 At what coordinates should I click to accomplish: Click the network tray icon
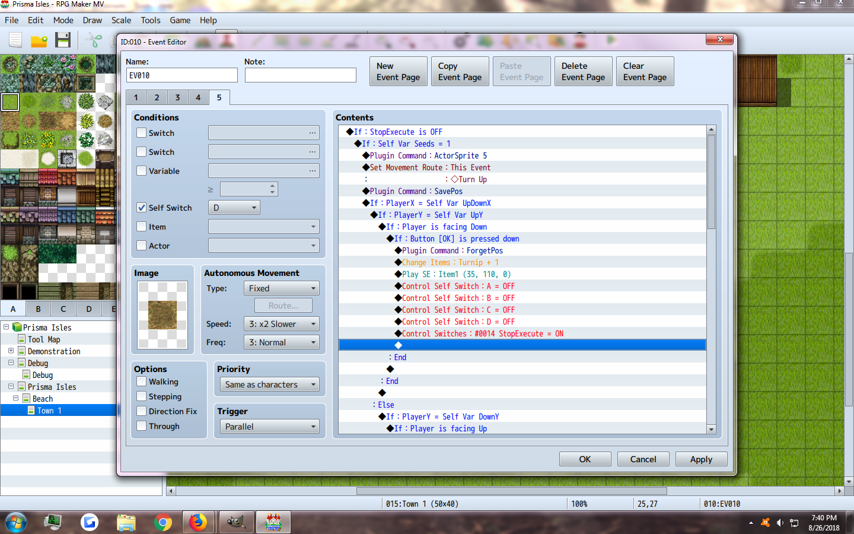(794, 523)
